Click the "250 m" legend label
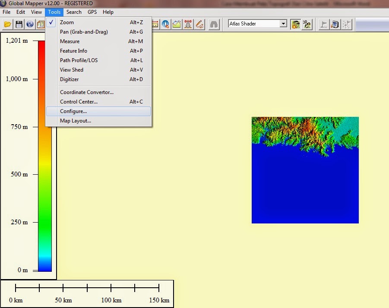389x308 pixels. pos(19,222)
